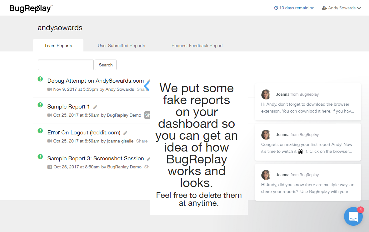Open the User Submitted Reports tab
Image resolution: width=369 pixels, height=232 pixels.
121,46
